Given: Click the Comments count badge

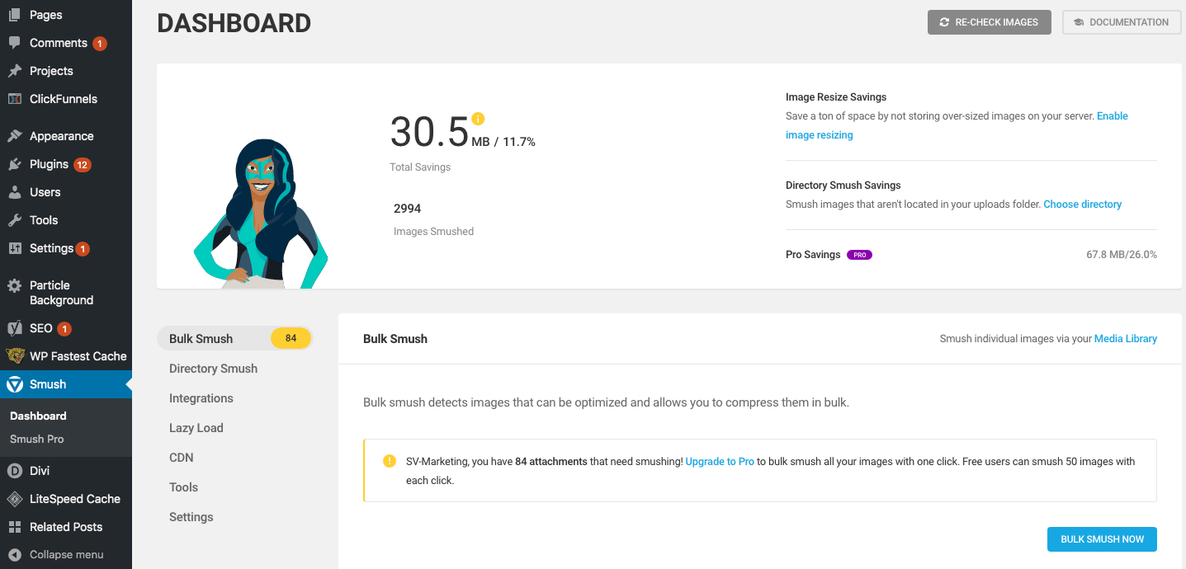Looking at the screenshot, I should click(x=100, y=44).
